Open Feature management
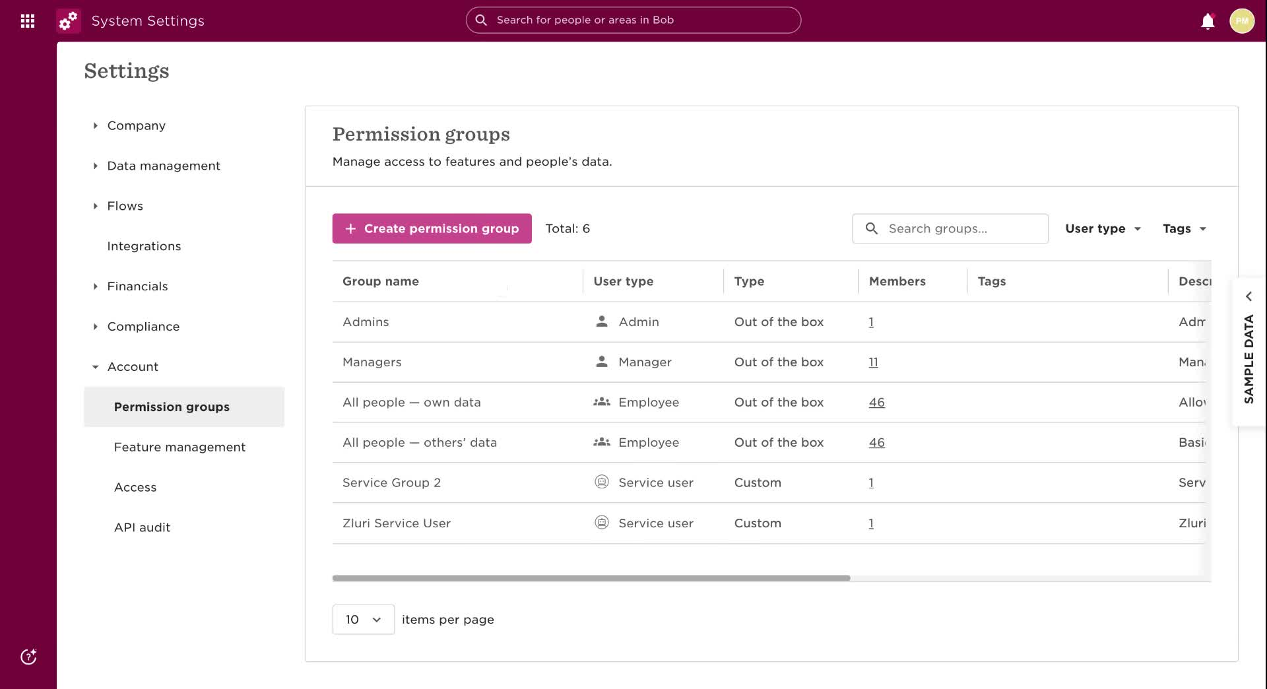1267x689 pixels. pyautogui.click(x=179, y=447)
